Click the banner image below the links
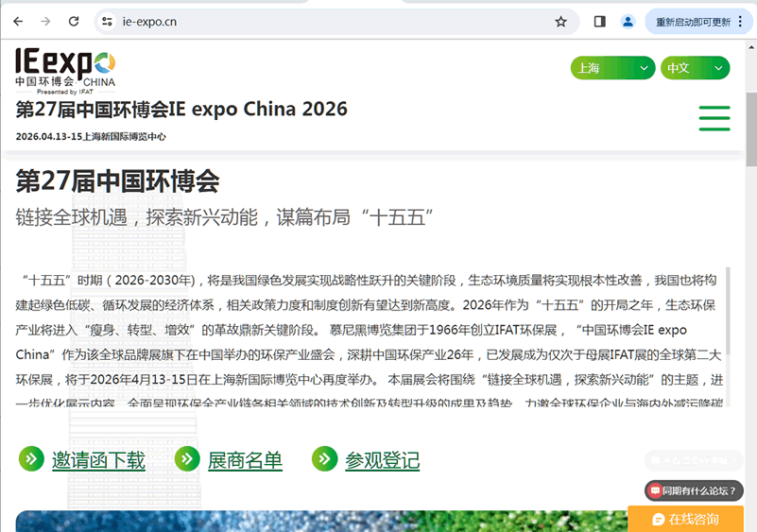 pos(321,522)
